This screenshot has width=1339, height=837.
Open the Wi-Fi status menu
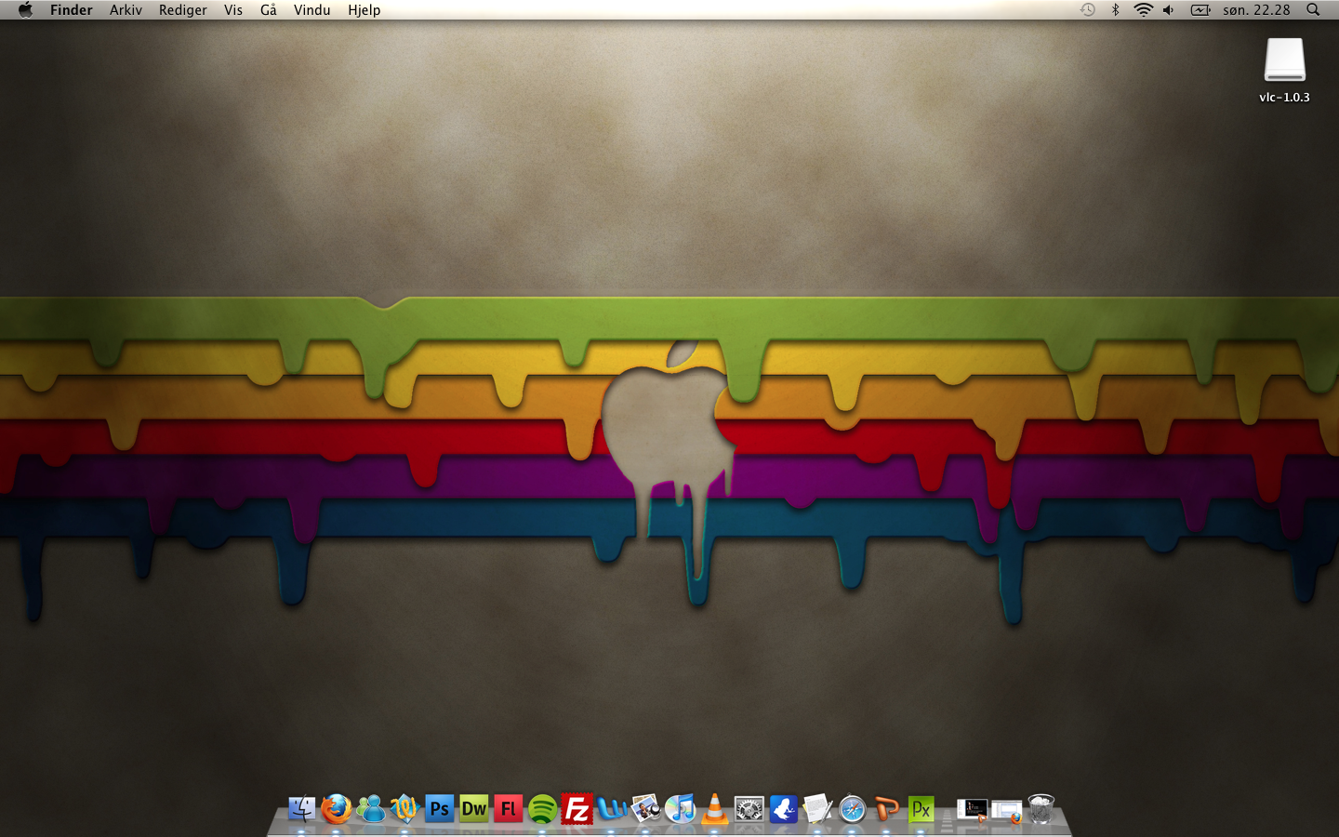[x=1143, y=10]
